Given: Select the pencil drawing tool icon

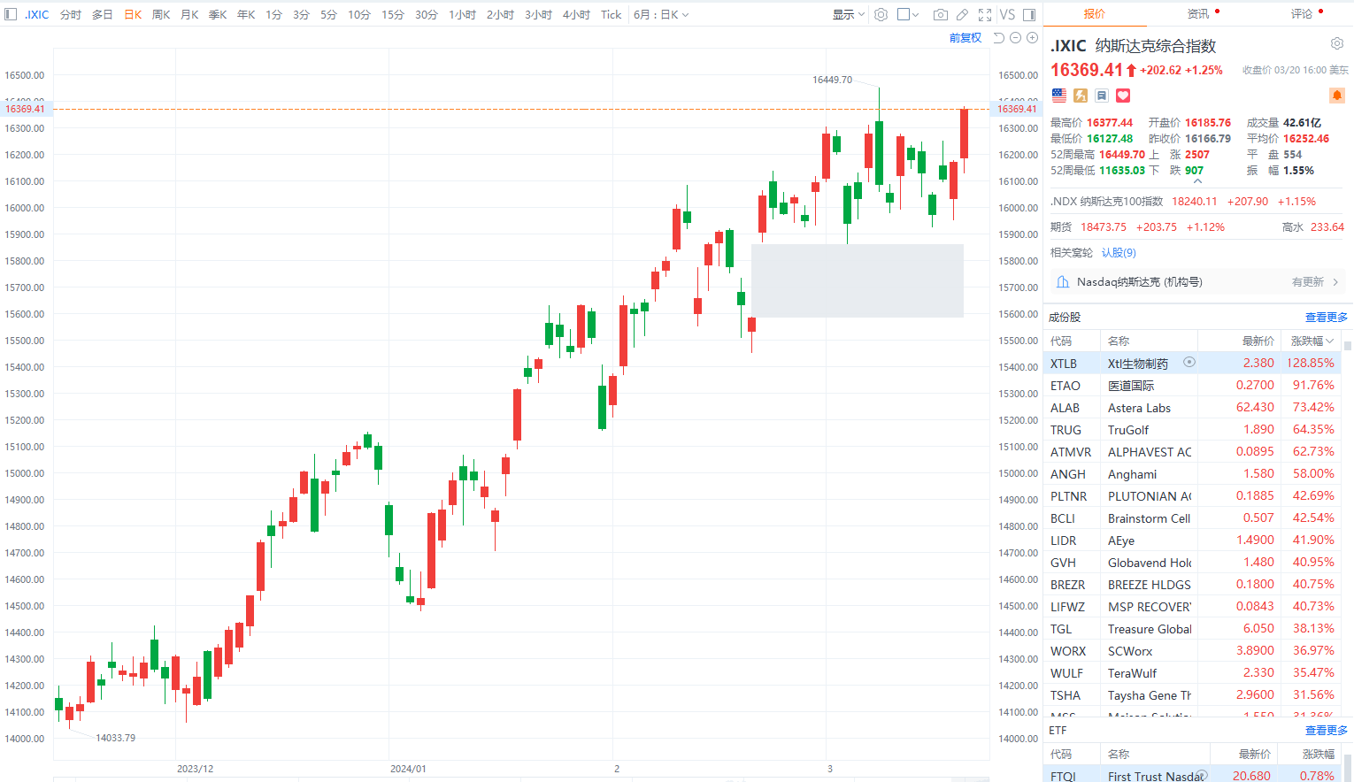Looking at the screenshot, I should 962,15.
